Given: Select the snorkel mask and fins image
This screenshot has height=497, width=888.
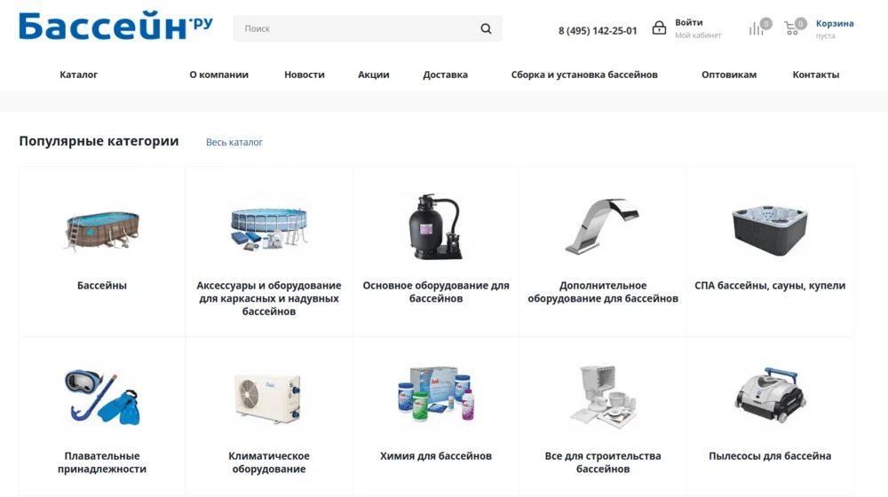Looking at the screenshot, I should pyautogui.click(x=102, y=397).
